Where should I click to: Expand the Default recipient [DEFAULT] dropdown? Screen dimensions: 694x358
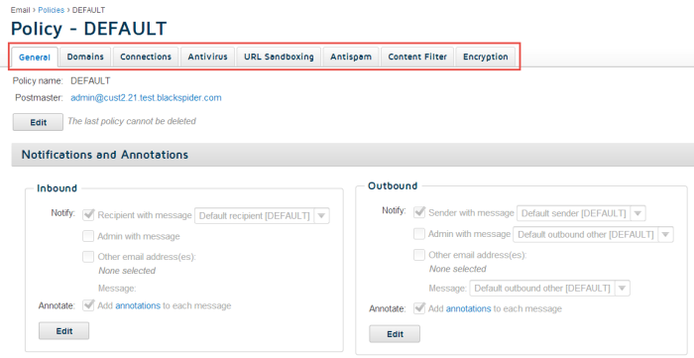pyautogui.click(x=262, y=215)
